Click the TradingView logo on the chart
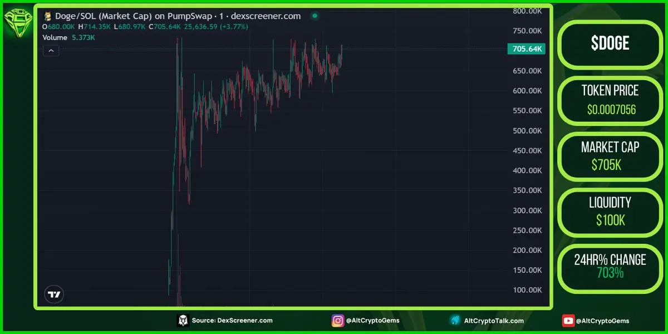 54,295
